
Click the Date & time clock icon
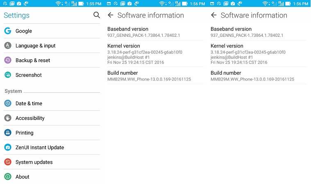[8, 103]
